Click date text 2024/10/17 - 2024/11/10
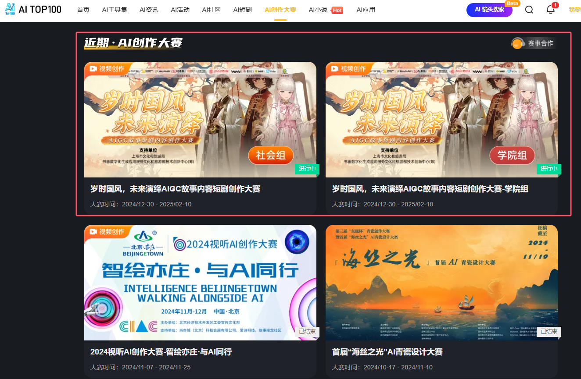The image size is (581, 379). coord(398,367)
